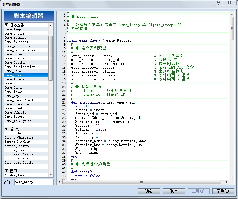Click script list scroll-down arrow

(51, 175)
